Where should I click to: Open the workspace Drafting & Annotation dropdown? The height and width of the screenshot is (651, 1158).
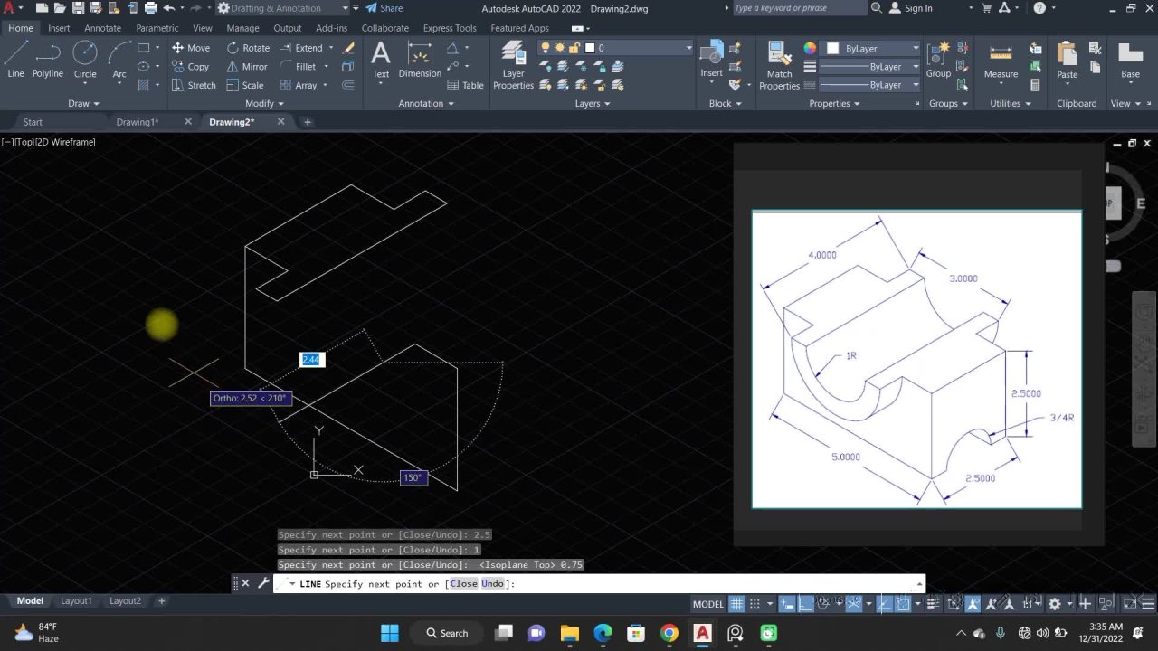(x=282, y=8)
